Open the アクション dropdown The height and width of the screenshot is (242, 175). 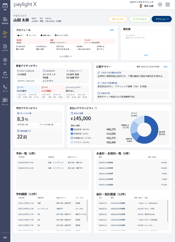(162, 19)
